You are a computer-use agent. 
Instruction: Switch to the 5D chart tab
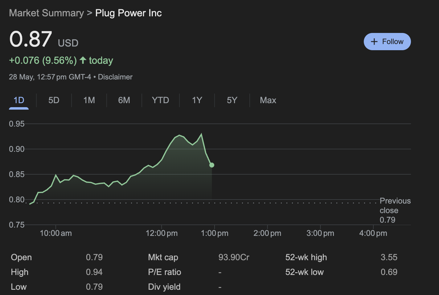point(54,100)
